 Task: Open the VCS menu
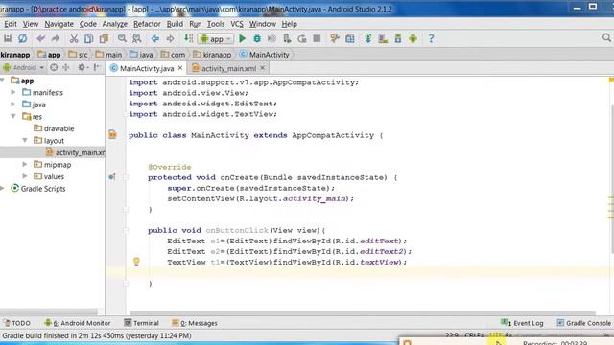coord(237,24)
